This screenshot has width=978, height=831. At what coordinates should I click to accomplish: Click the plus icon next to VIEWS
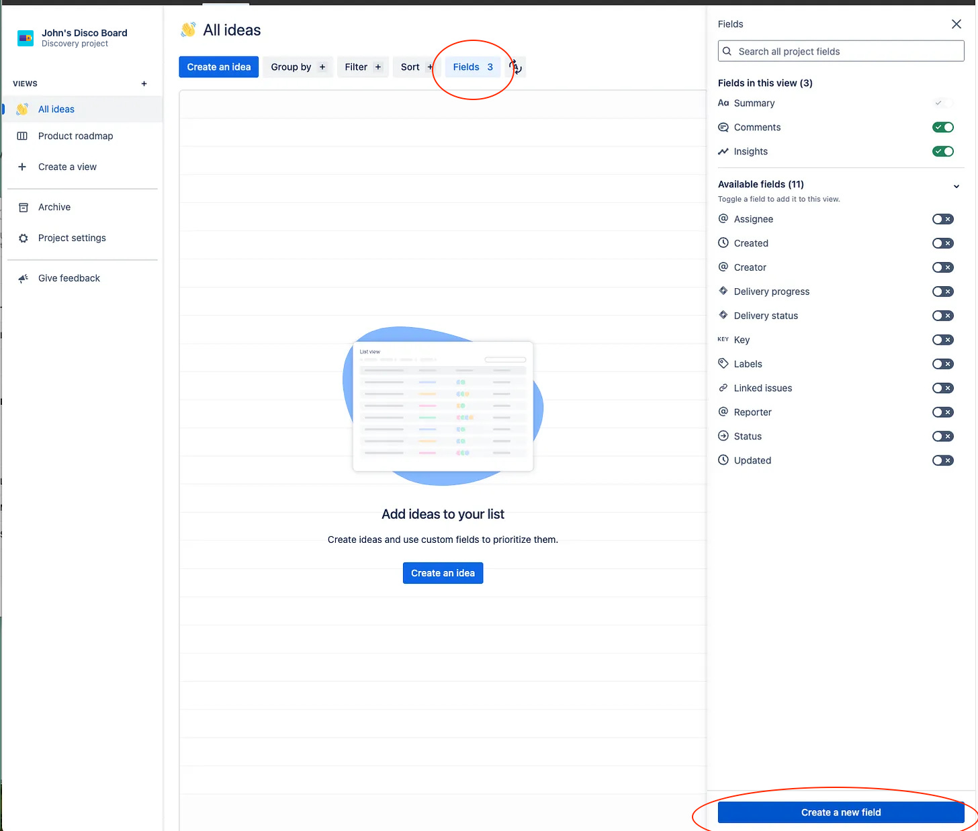coord(144,84)
